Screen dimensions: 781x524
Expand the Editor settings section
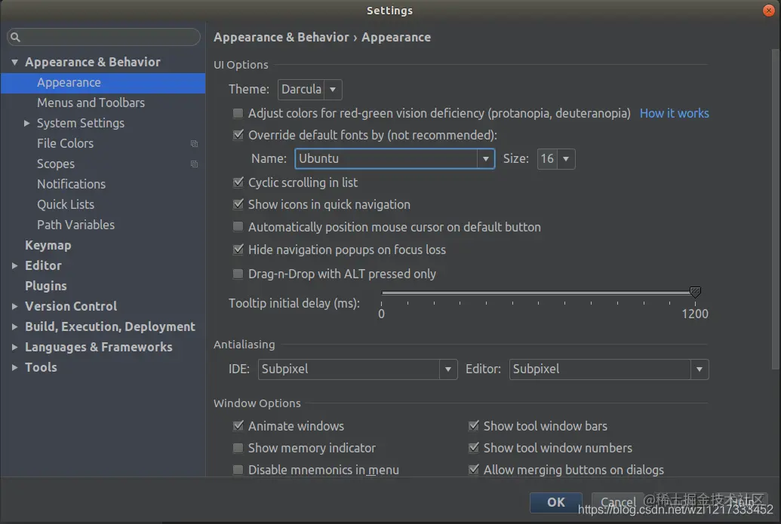15,265
